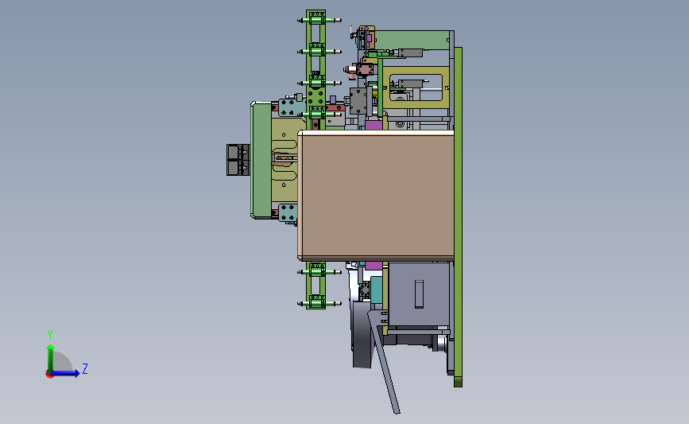The width and height of the screenshot is (689, 424).
Task: Click the blue Z axis arrow of the triad
Action: coord(66,373)
